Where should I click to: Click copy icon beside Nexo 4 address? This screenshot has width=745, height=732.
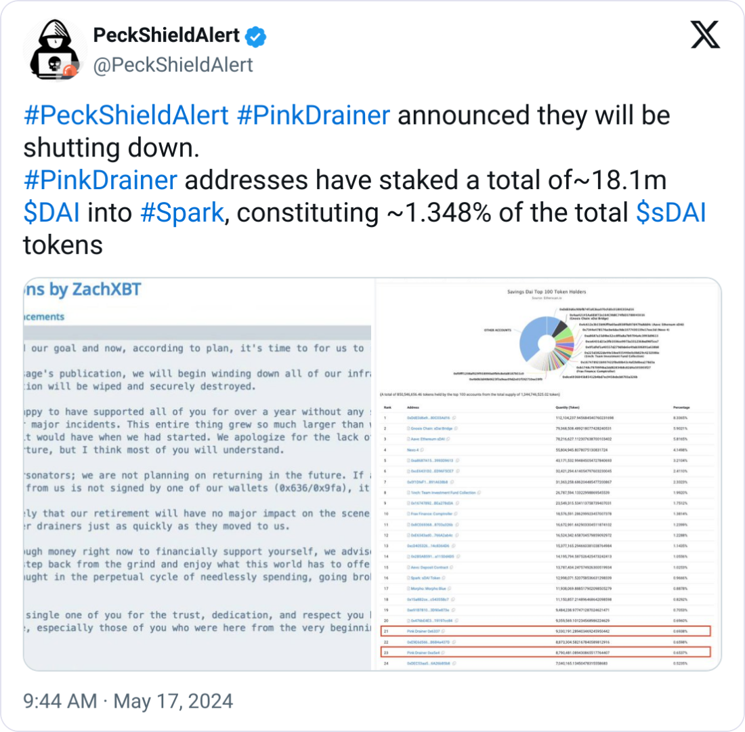point(422,449)
